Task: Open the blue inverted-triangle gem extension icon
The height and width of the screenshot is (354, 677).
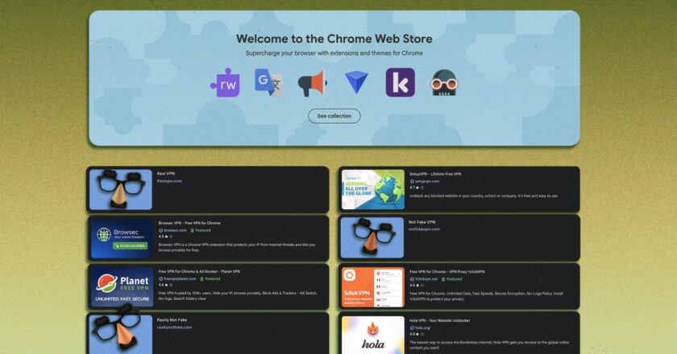Action: 356,82
